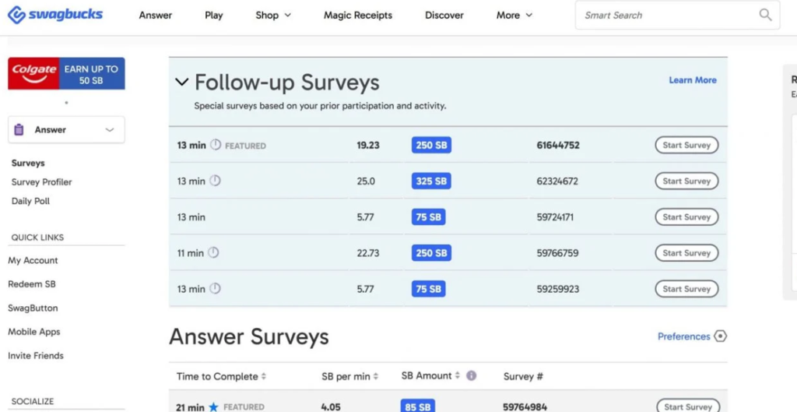Click the clipboard icon beside Answer
Viewport: 797px width, 412px height.
[19, 130]
